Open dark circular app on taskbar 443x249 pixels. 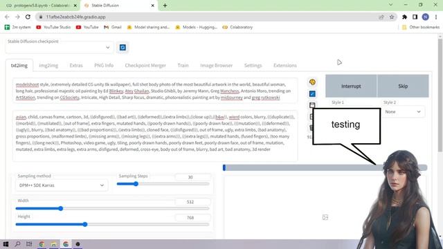coord(78,244)
